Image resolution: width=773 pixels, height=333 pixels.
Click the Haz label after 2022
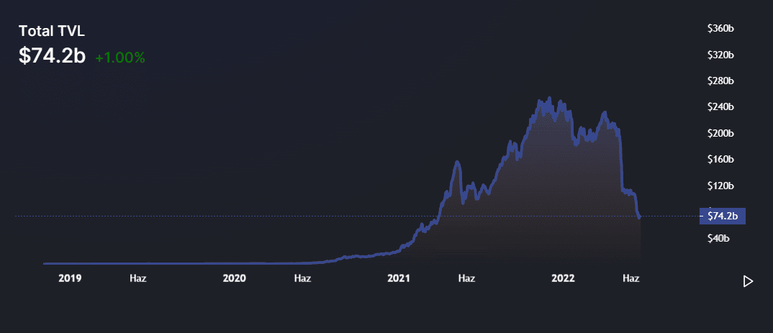click(x=631, y=278)
